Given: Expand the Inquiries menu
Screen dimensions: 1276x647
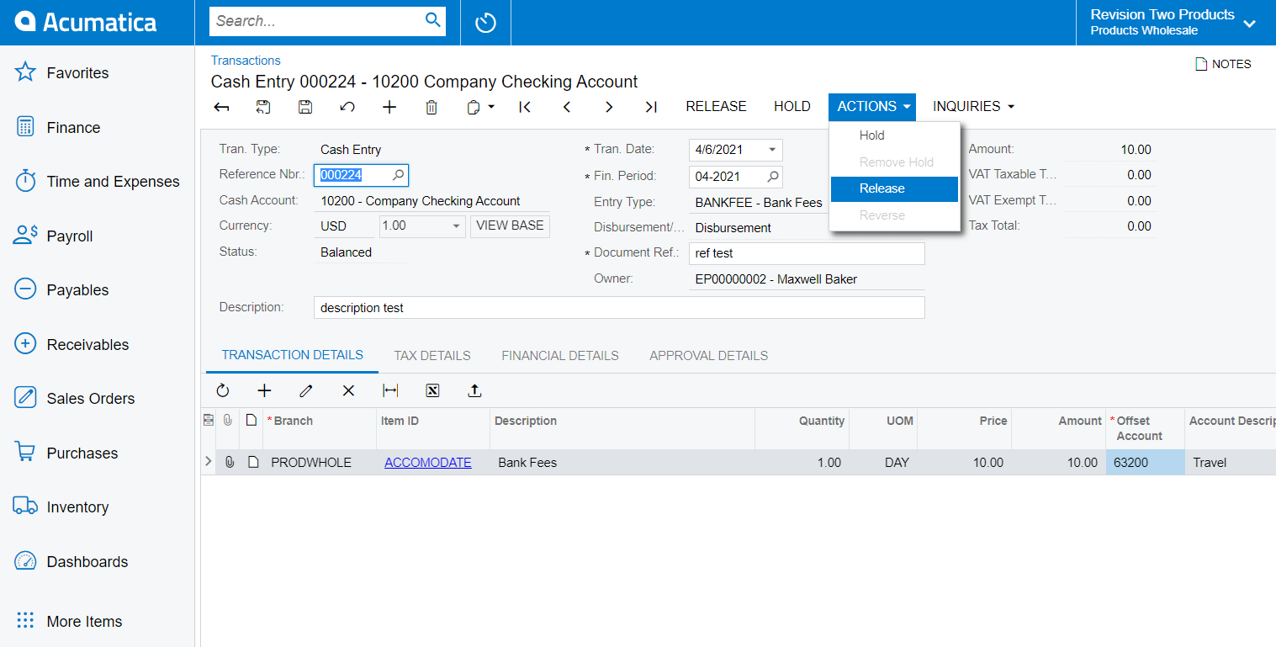Looking at the screenshot, I should pos(974,107).
